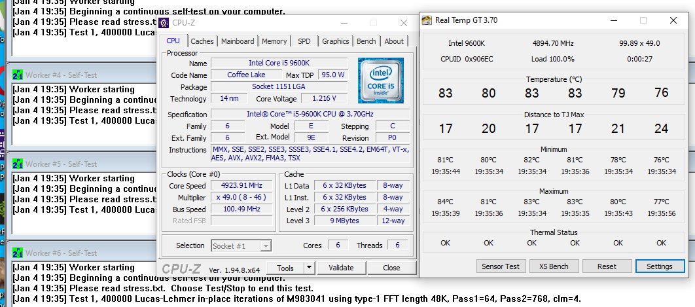Click the Worker #5 Self-Test window icon

18,164
